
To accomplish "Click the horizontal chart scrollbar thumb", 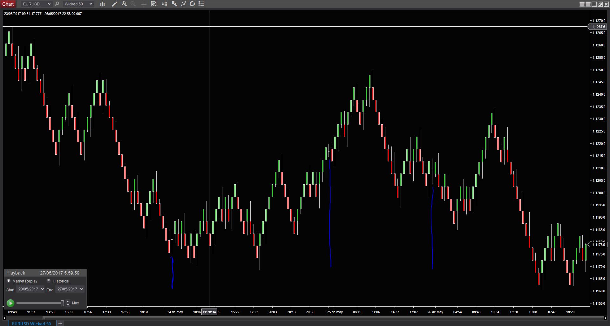I will click(323, 318).
